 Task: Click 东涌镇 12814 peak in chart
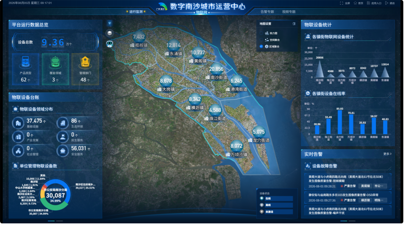(x=385, y=72)
